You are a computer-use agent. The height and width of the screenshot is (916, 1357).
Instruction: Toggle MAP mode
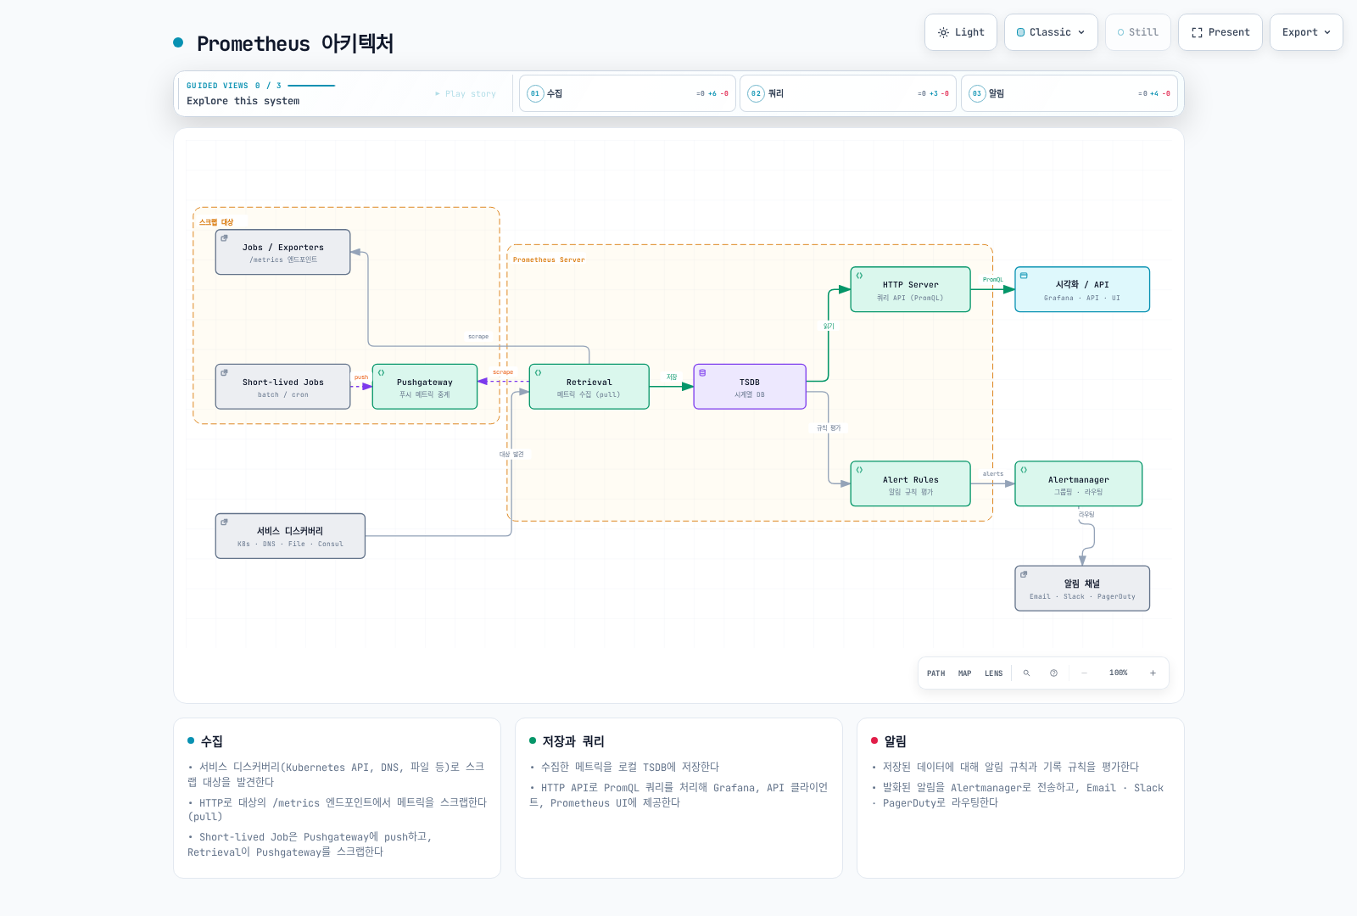click(965, 673)
